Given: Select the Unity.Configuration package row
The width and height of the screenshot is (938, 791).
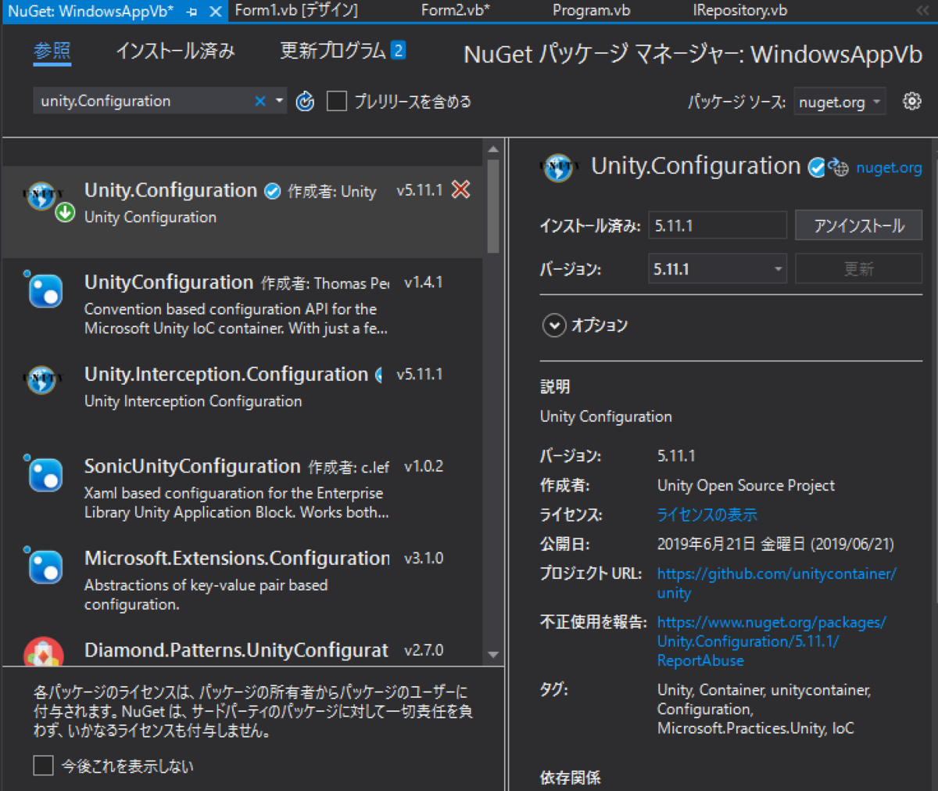Looking at the screenshot, I should pos(242,211).
